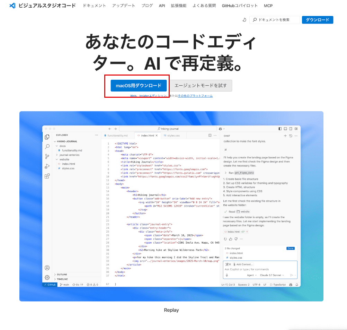Screen dimensions: 347x330
Task: Open 拡張機能 in the top navigation
Action: click(179, 6)
